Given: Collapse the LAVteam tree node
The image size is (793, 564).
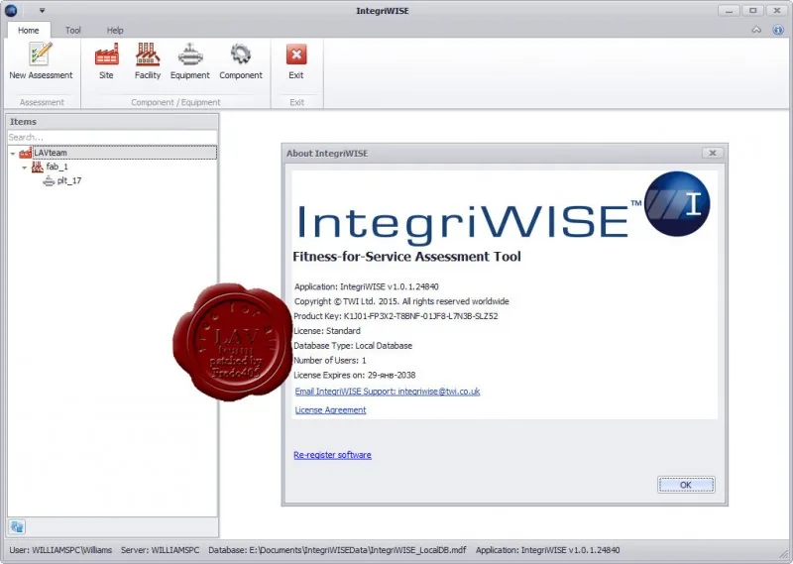Looking at the screenshot, I should 13,154.
